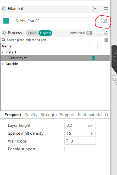Toggle the Advanced mode switch
This screenshot has width=117, height=175.
tap(89, 33)
